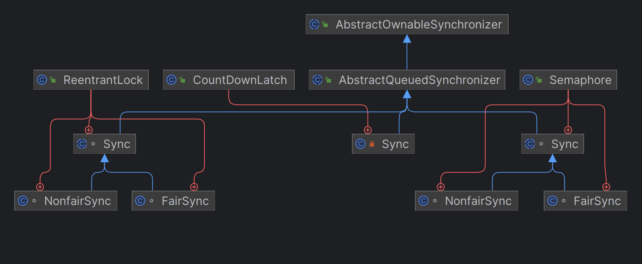The width and height of the screenshot is (642, 264).
Task: Select the ReentrantLock node
Action: point(91,80)
